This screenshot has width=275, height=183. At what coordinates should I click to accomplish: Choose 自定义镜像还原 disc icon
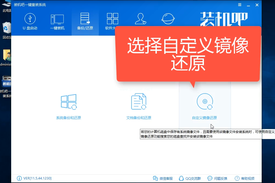pos(204,102)
